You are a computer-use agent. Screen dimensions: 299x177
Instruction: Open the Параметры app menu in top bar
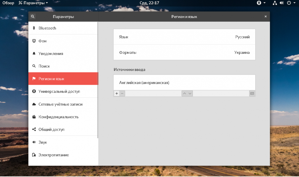tap(33, 3)
